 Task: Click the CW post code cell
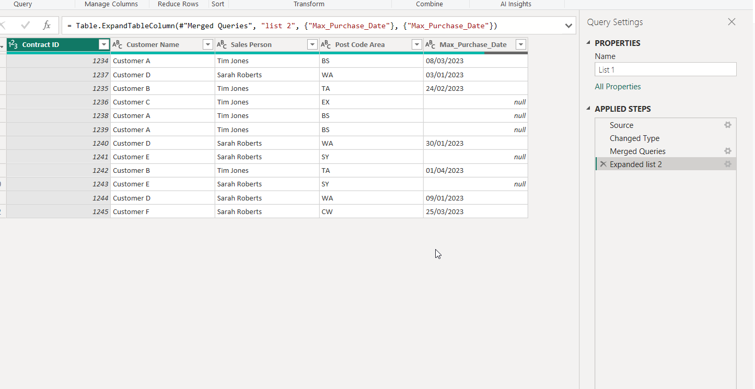pyautogui.click(x=371, y=211)
